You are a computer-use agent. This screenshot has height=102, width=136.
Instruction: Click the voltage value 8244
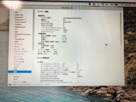pyautogui.click(x=55, y=54)
